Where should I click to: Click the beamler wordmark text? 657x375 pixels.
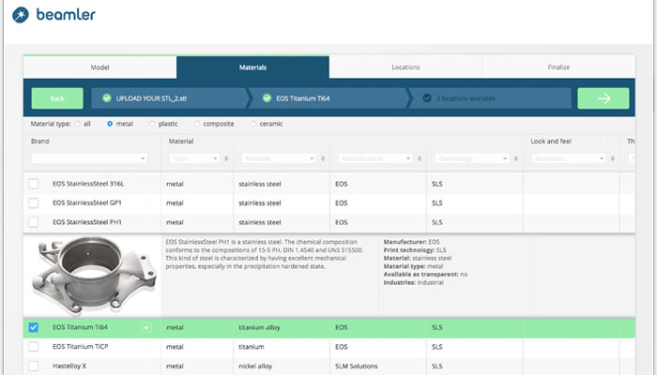pyautogui.click(x=66, y=15)
